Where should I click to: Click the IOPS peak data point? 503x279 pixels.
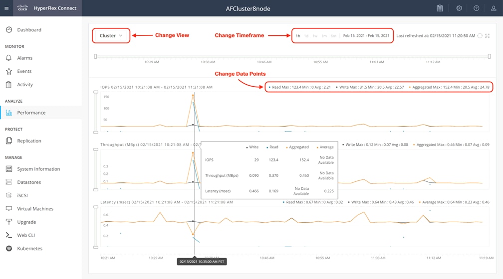tap(193, 95)
